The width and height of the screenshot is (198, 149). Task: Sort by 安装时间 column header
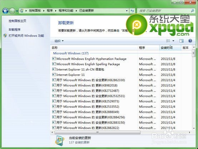pos(170,48)
